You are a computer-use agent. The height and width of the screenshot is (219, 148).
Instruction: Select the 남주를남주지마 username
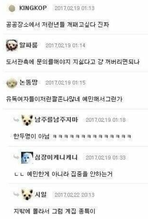pyautogui.click(x=56, y=120)
